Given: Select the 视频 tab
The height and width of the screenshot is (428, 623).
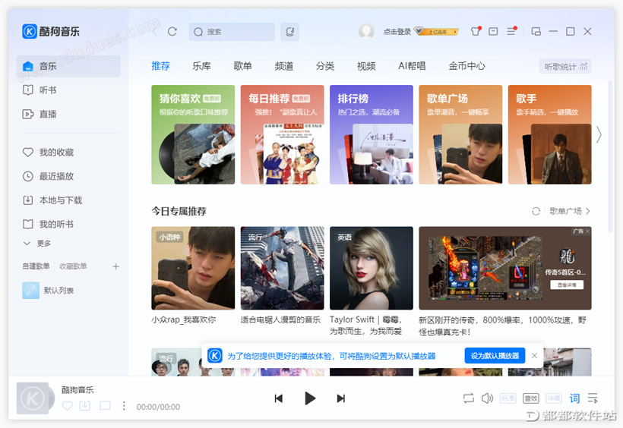Looking at the screenshot, I should (366, 66).
